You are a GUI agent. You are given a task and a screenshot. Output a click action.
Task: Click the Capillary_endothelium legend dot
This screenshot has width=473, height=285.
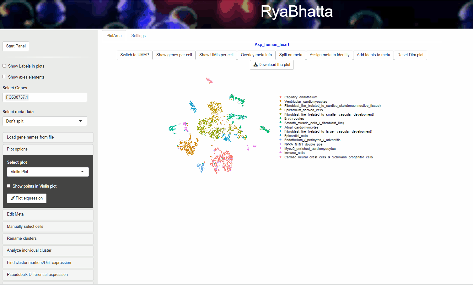pyautogui.click(x=280, y=97)
